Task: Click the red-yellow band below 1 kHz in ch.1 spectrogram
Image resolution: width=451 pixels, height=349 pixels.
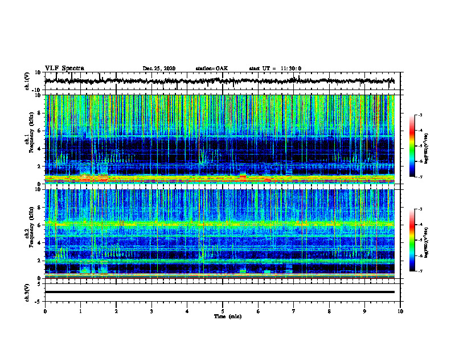Action: (219, 178)
